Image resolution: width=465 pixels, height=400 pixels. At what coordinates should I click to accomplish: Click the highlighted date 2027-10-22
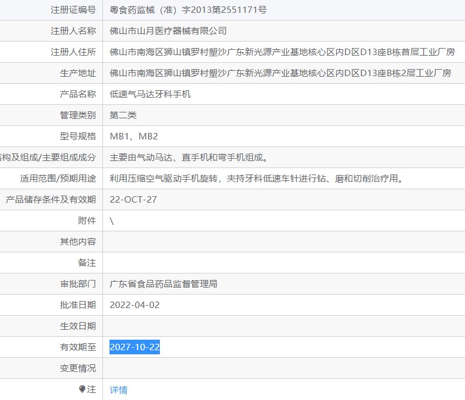[135, 347]
